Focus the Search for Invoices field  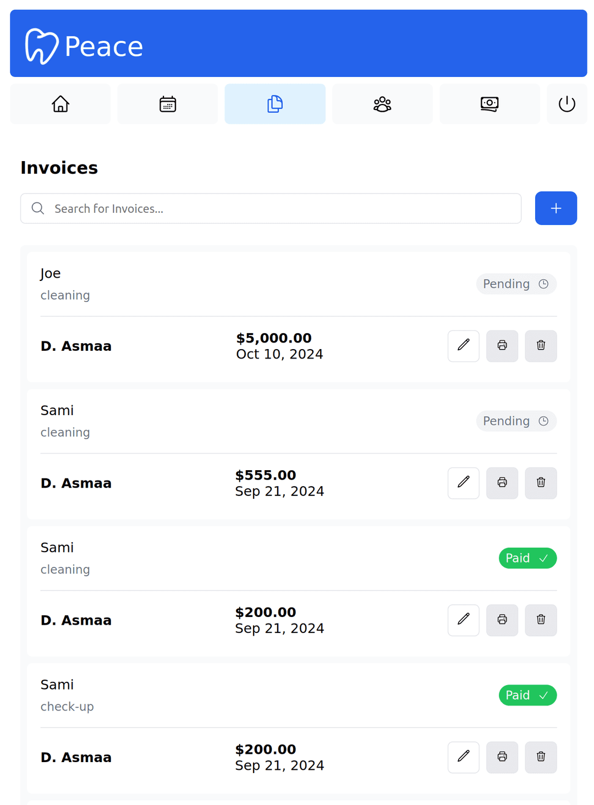click(x=271, y=208)
